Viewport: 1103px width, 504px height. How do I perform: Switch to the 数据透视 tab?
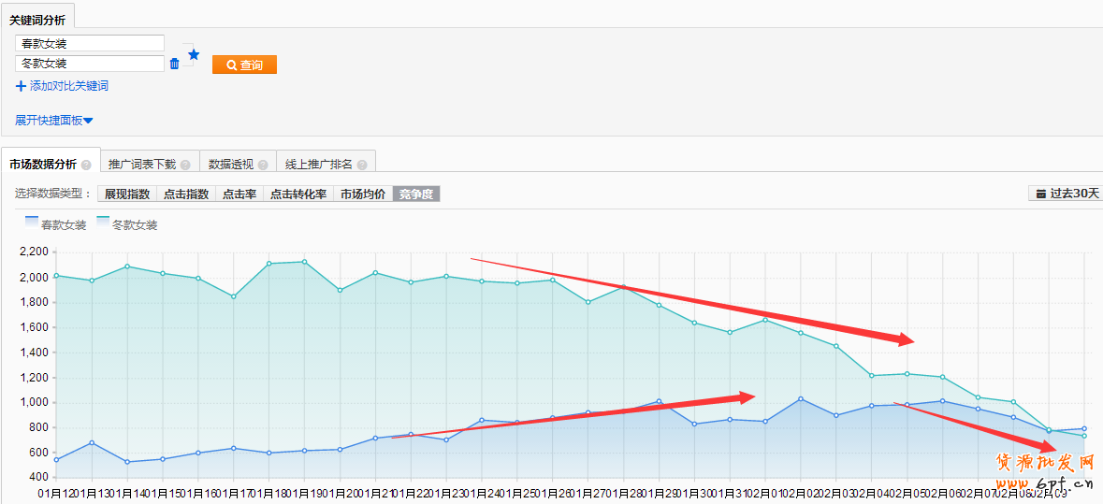point(230,165)
